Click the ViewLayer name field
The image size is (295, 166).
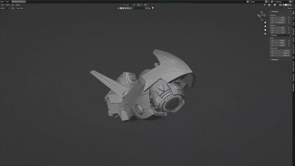(281, 2)
